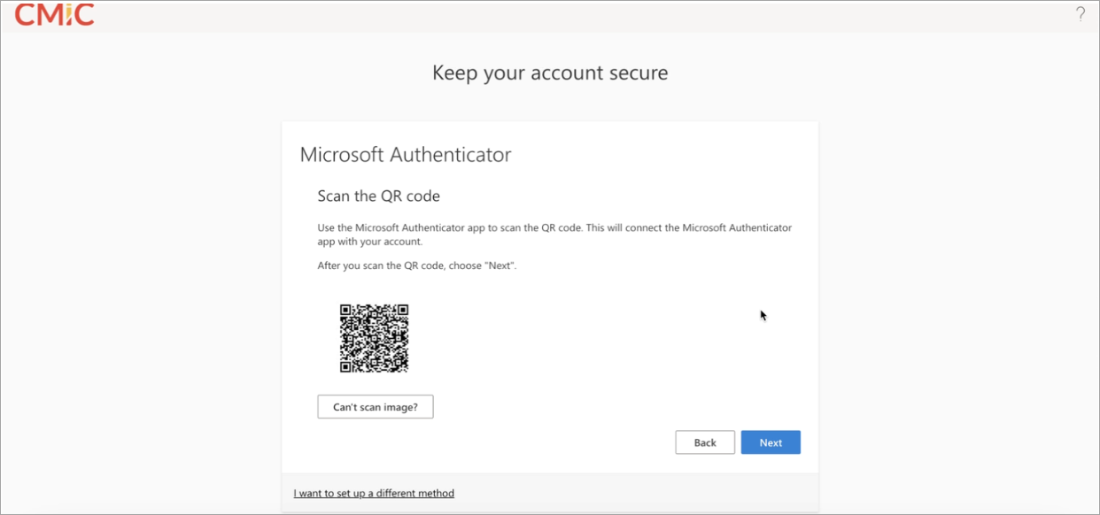
Task: Click the "Keep your account secure" heading
Action: tap(550, 73)
